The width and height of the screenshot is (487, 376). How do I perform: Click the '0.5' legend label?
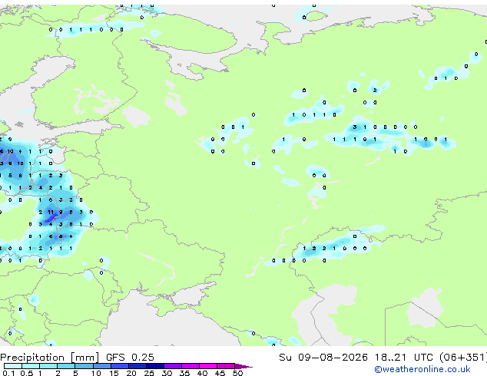coord(26,373)
